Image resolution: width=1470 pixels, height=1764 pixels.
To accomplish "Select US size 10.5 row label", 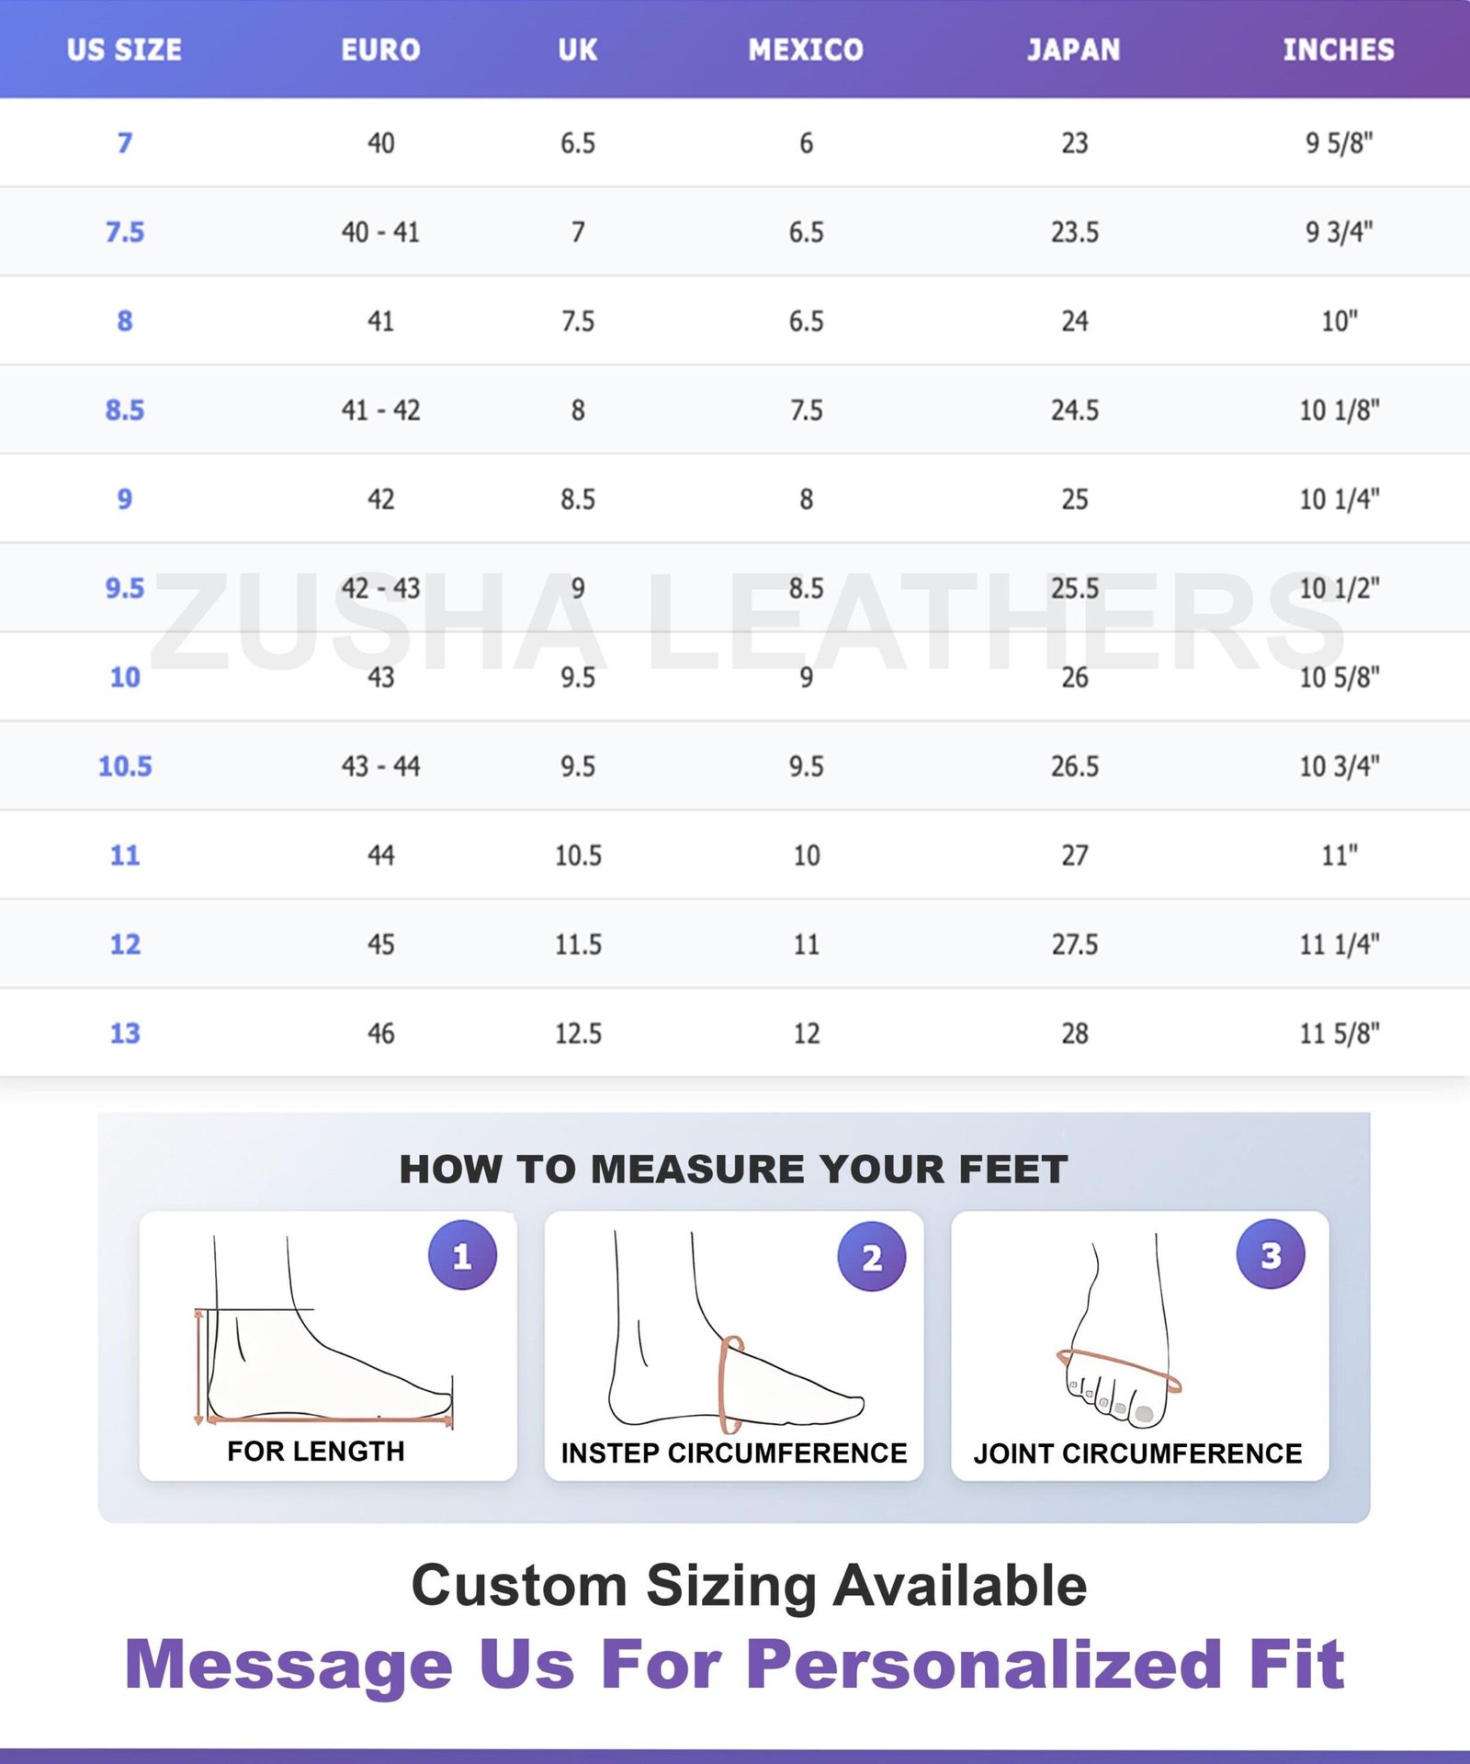I will (x=125, y=766).
